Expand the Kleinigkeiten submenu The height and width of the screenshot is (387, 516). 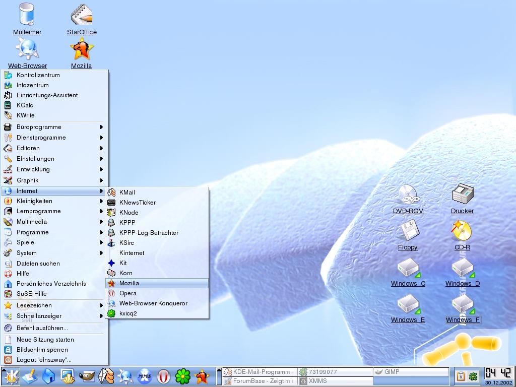click(x=54, y=201)
